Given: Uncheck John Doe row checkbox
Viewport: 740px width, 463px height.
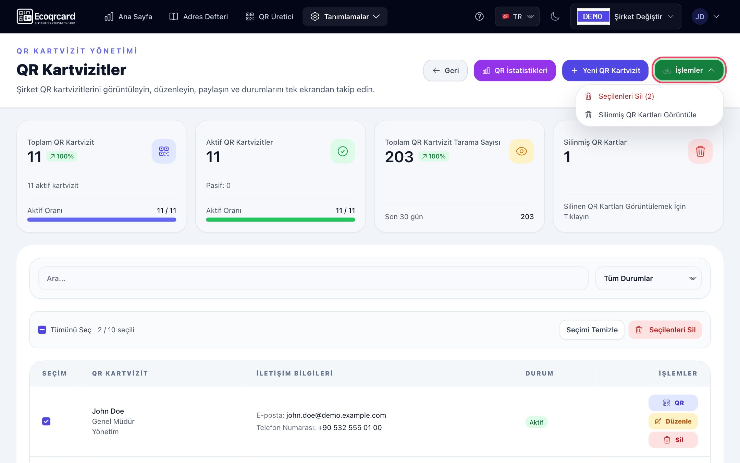Looking at the screenshot, I should coord(46,422).
